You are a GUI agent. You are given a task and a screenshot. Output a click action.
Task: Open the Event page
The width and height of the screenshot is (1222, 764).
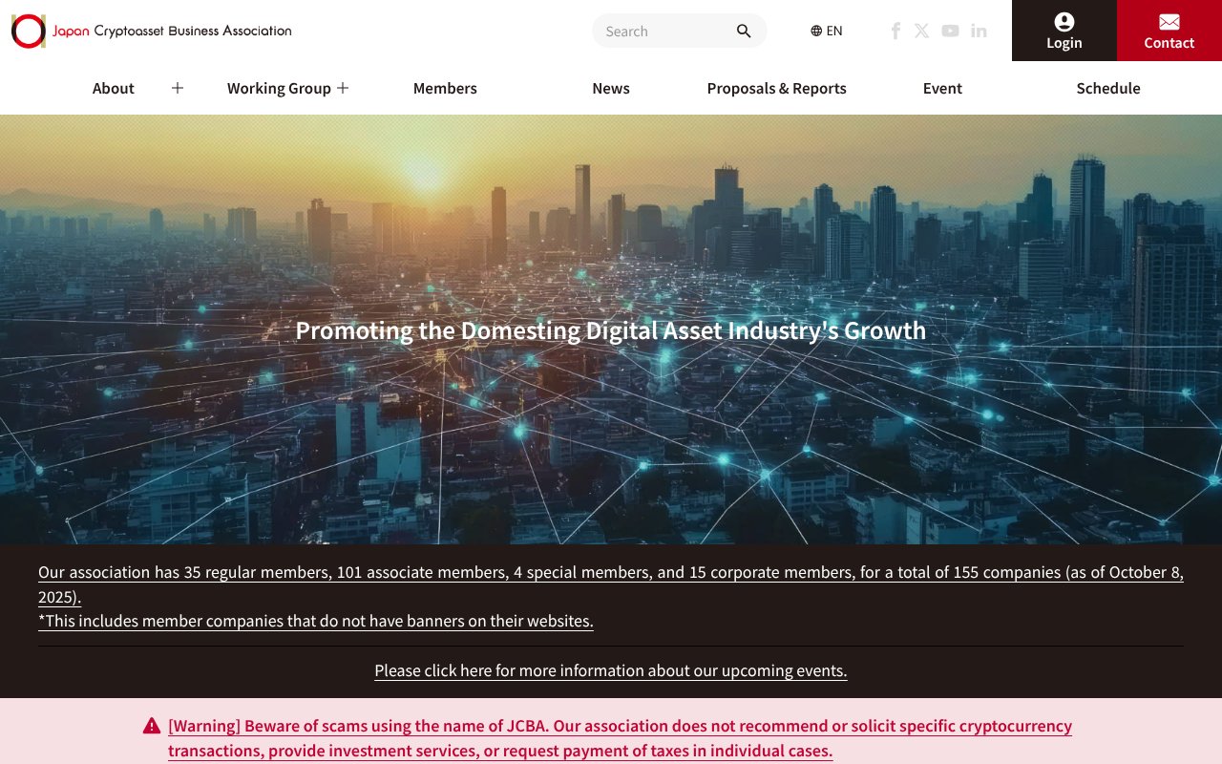point(942,88)
